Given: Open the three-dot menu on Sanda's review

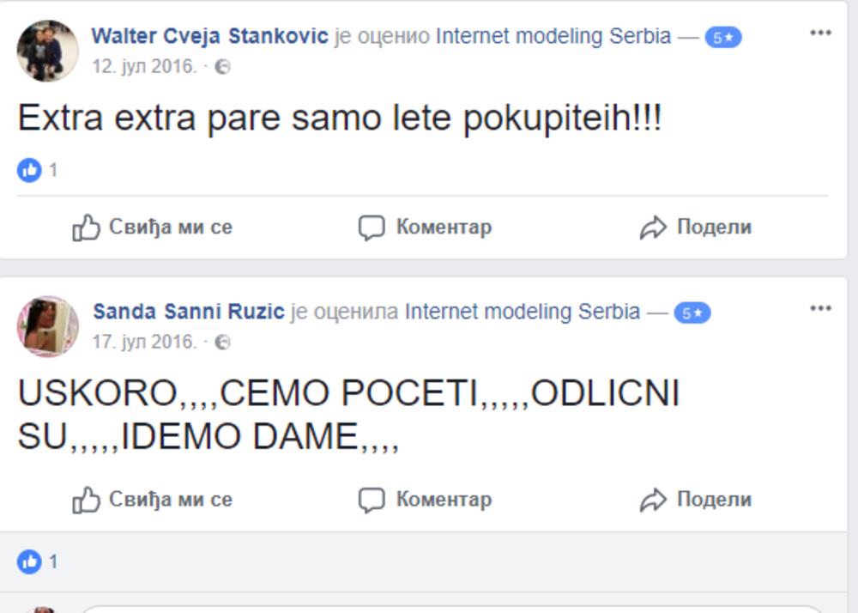Looking at the screenshot, I should (820, 308).
